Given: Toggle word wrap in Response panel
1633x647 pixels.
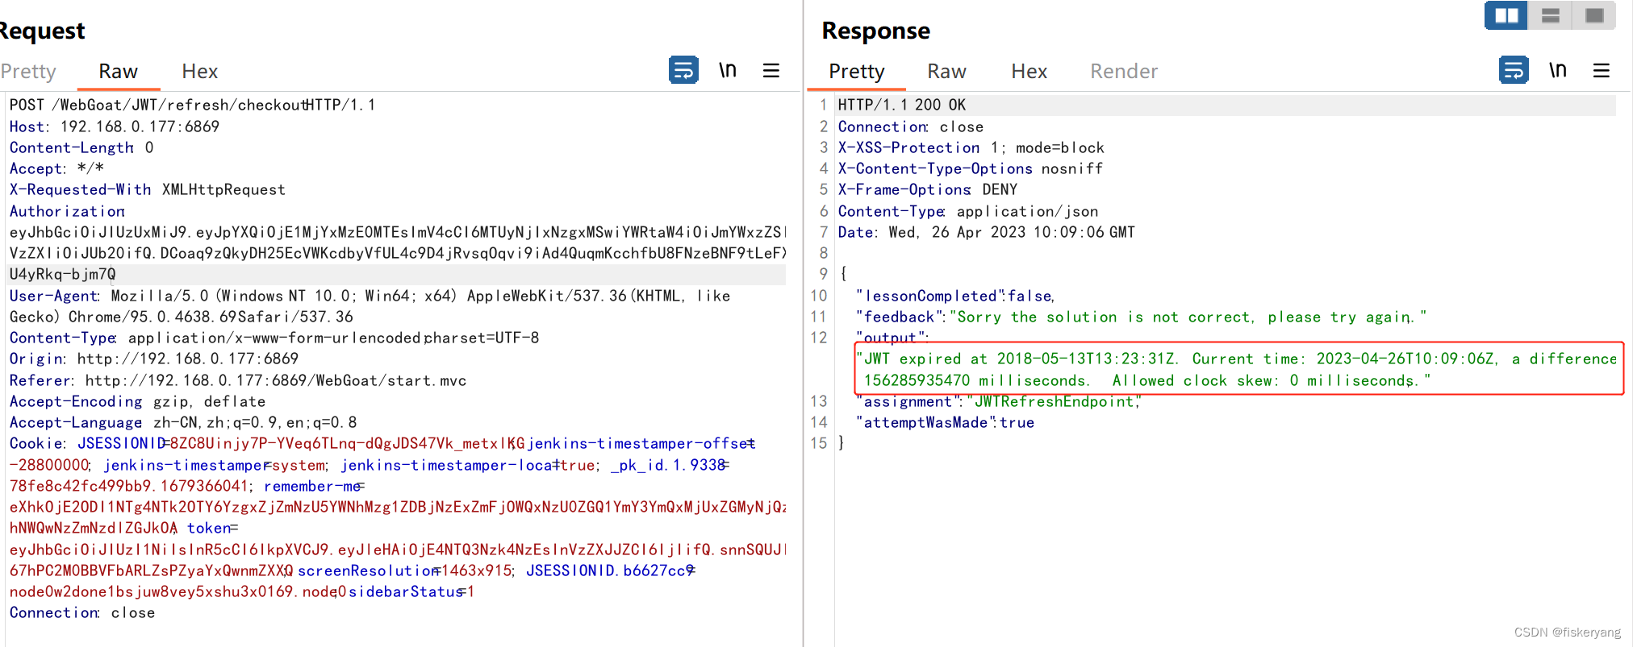Looking at the screenshot, I should coord(1514,70).
